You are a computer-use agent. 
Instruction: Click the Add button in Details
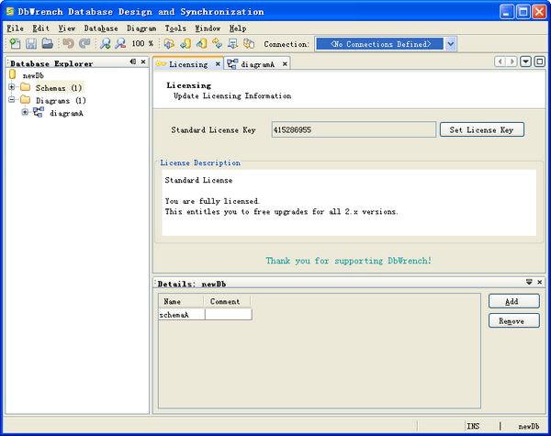[513, 301]
